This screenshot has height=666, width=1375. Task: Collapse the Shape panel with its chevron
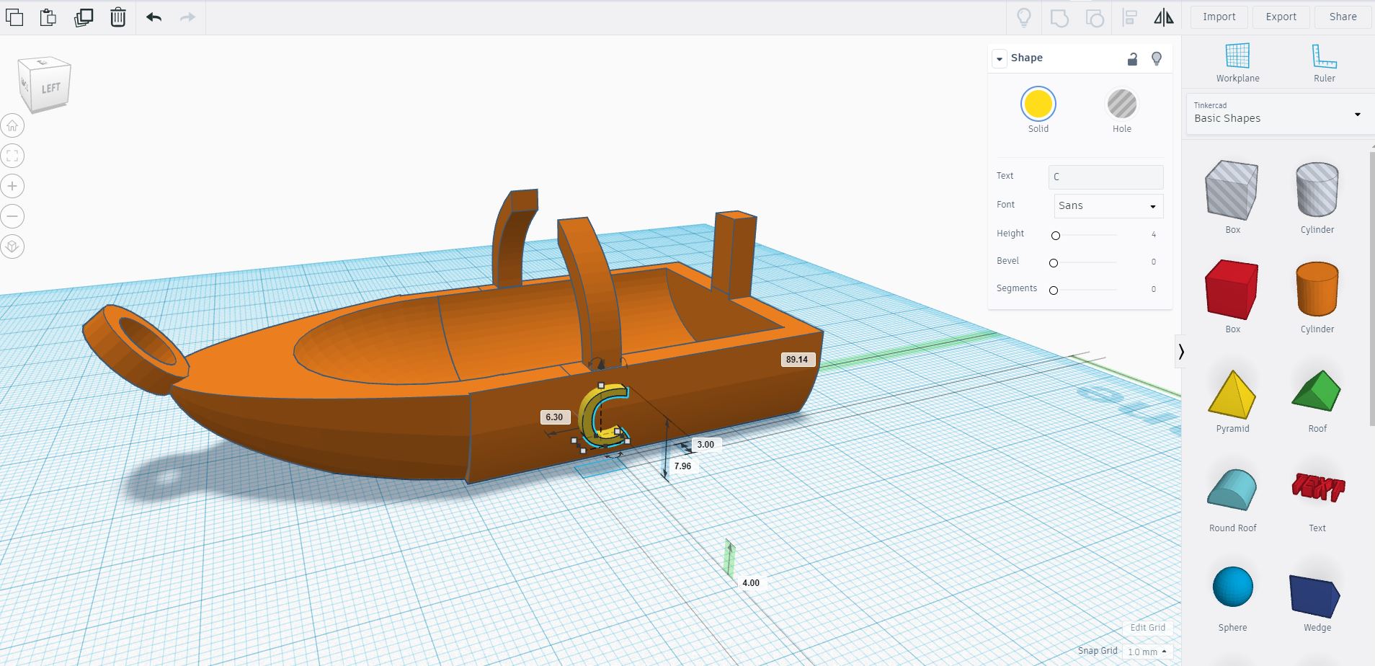[x=1000, y=58]
